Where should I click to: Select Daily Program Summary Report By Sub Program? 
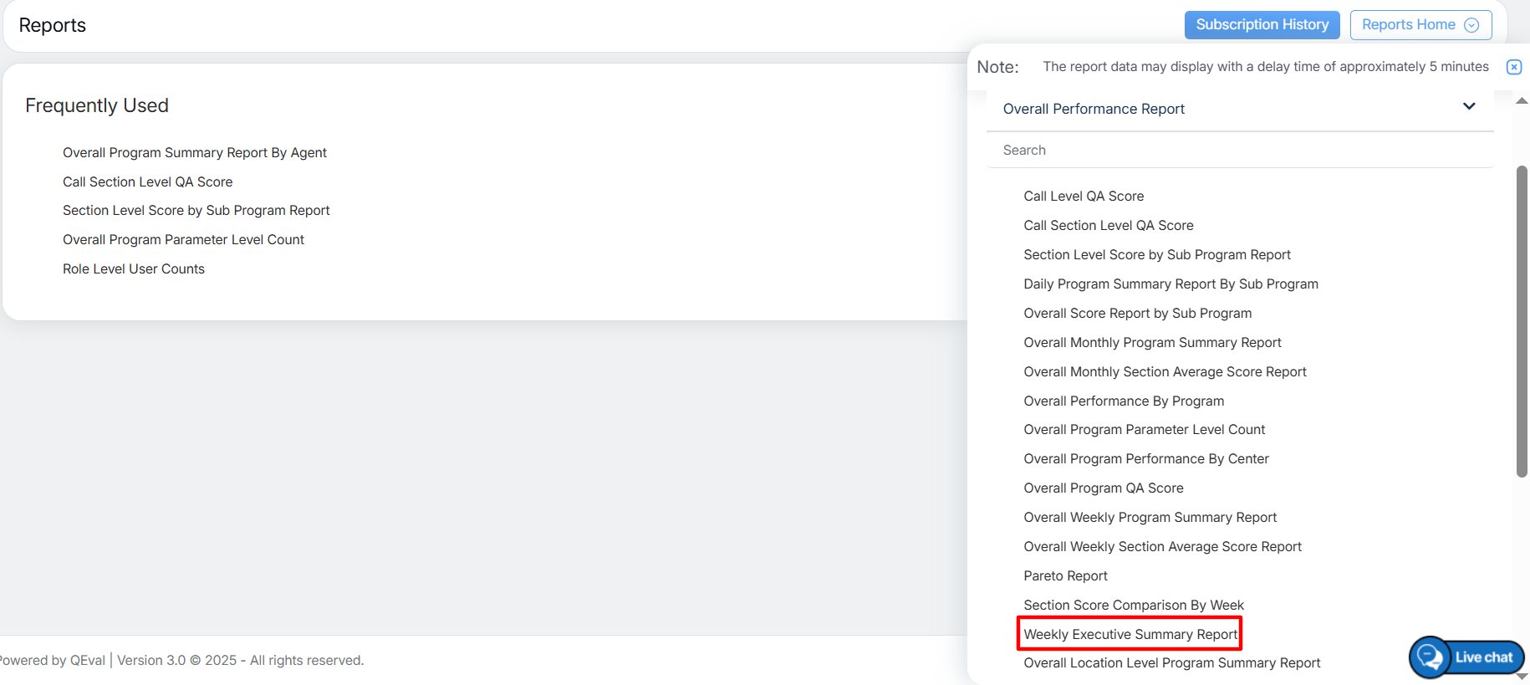(1170, 284)
